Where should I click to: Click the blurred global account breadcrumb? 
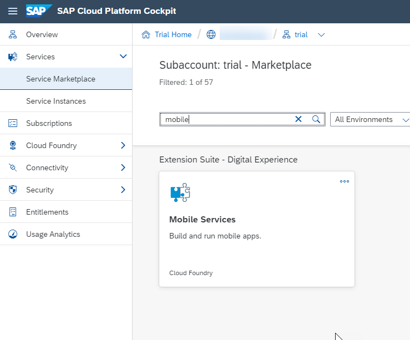[x=246, y=33]
